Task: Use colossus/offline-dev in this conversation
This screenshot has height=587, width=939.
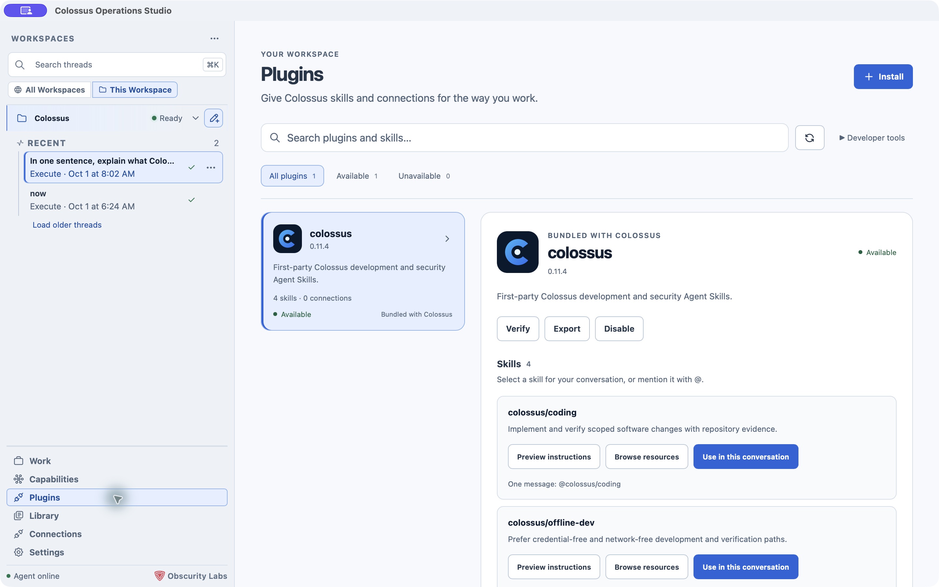Action: coord(745,567)
